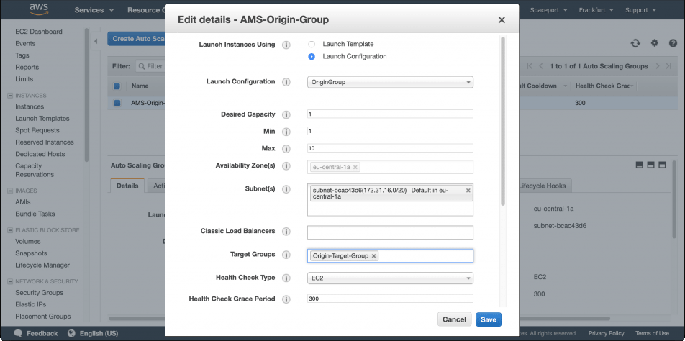Open the Terms of Use link
Image resolution: width=685 pixels, height=341 pixels.
point(652,333)
